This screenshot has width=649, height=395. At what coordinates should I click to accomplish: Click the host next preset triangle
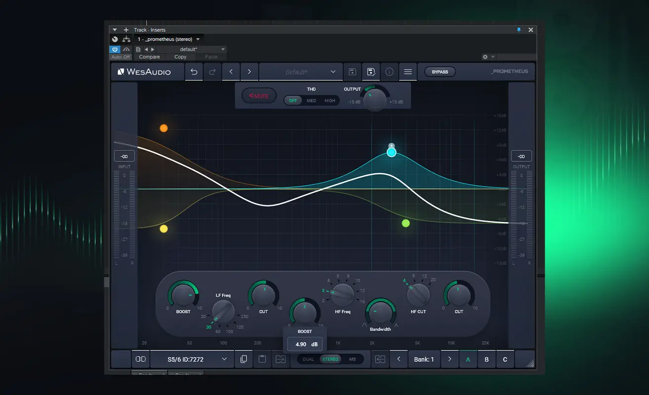click(152, 49)
